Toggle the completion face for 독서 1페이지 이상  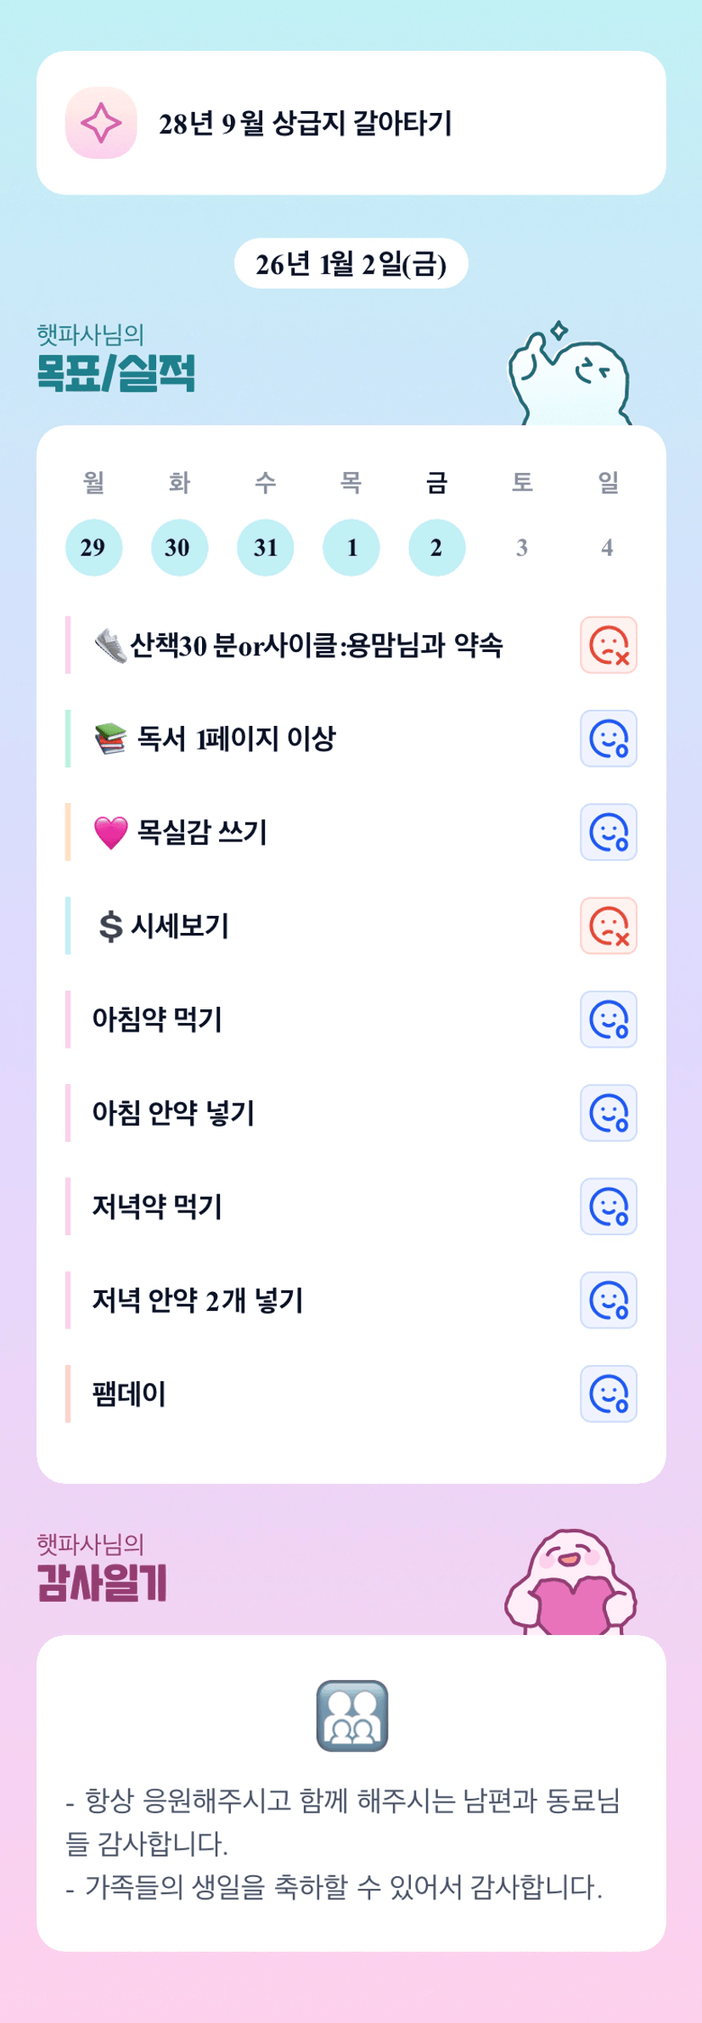tap(609, 739)
